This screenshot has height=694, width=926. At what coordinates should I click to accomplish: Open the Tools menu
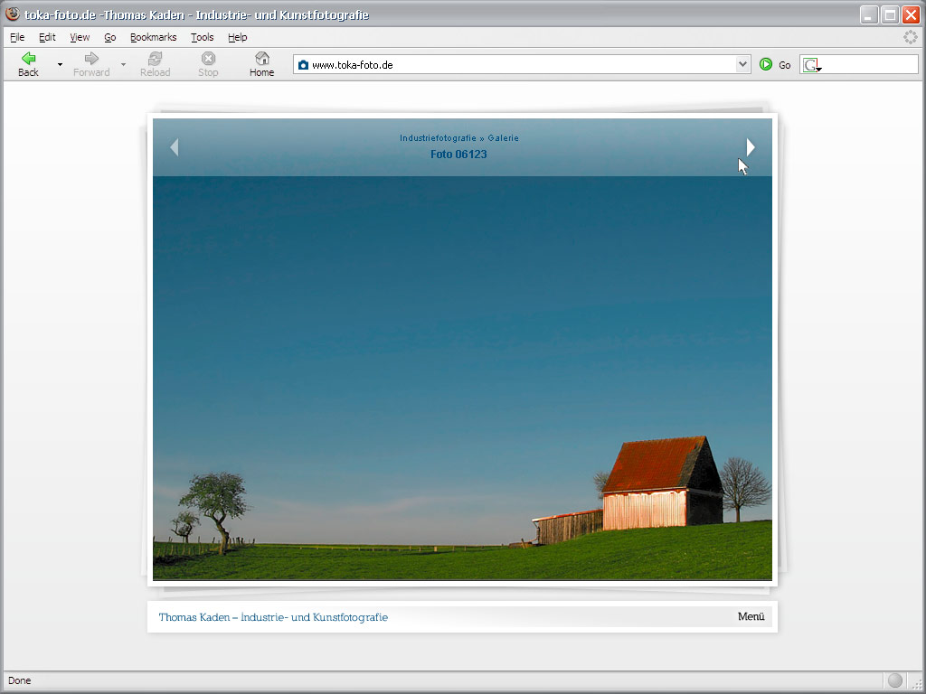point(202,37)
